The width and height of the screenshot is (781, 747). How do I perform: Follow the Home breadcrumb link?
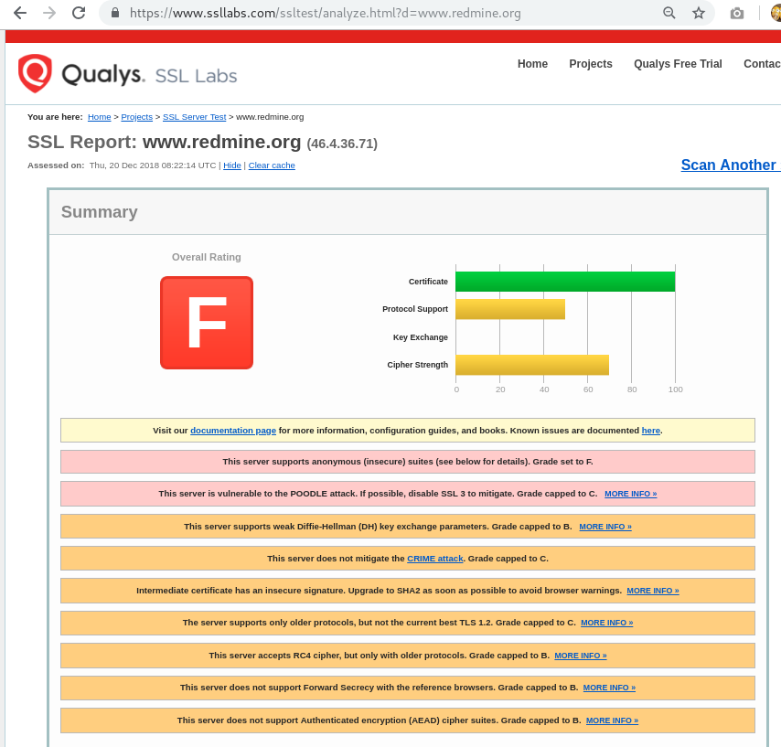tap(99, 117)
